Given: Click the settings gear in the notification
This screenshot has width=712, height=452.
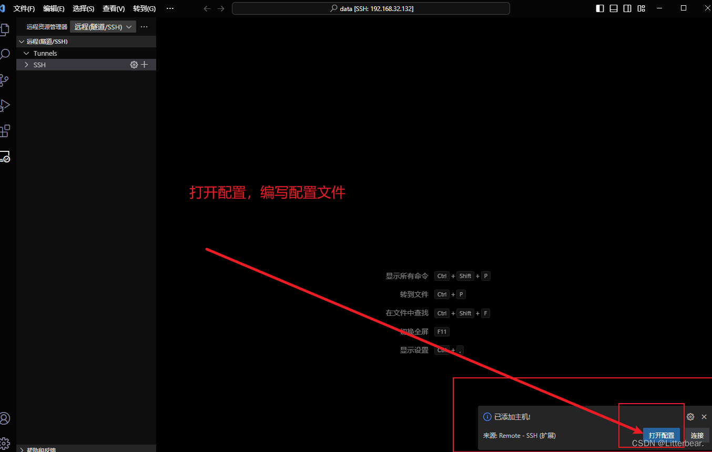Looking at the screenshot, I should coord(690,416).
